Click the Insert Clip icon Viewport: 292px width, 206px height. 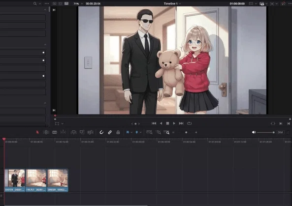tap(73, 132)
